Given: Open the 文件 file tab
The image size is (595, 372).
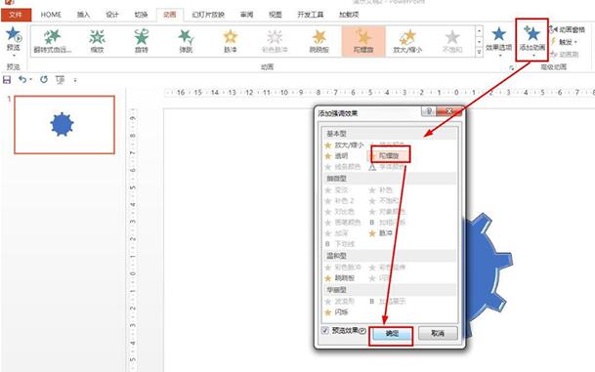Looking at the screenshot, I should tap(16, 15).
